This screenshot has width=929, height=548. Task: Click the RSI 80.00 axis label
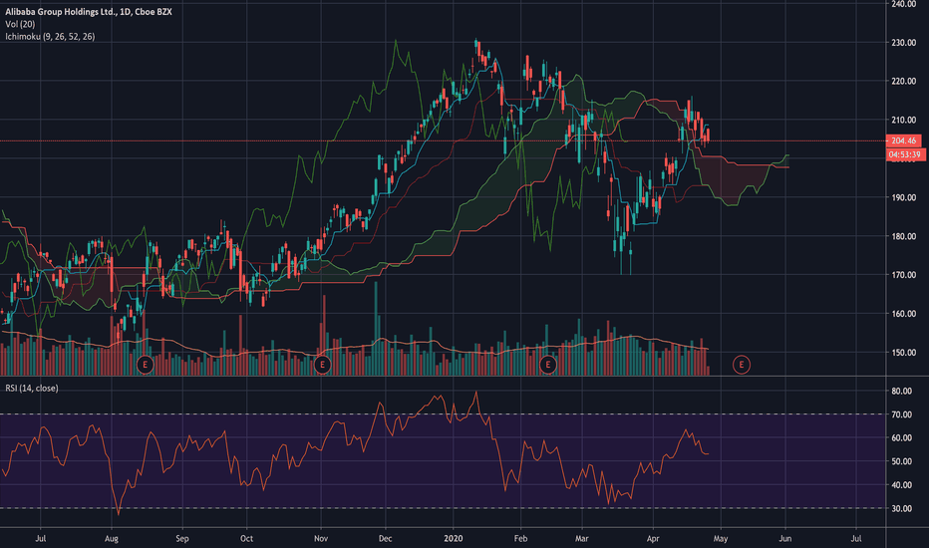point(902,391)
